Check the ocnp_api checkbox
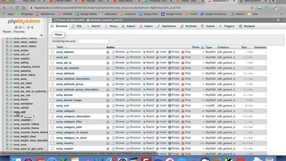 tap(52, 57)
